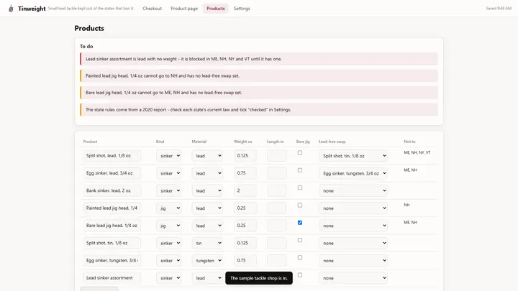Open lead-free swap dropdown for Bank sinker
518x291 pixels.
click(x=353, y=190)
